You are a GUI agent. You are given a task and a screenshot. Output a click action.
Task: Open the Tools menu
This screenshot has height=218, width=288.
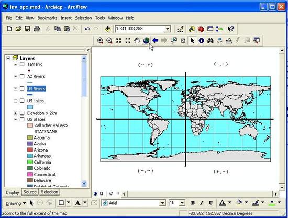point(99,18)
